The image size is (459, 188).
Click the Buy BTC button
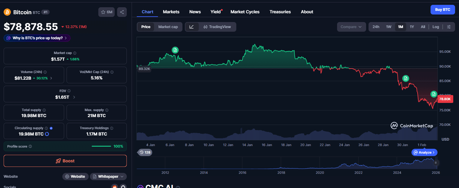442,9
